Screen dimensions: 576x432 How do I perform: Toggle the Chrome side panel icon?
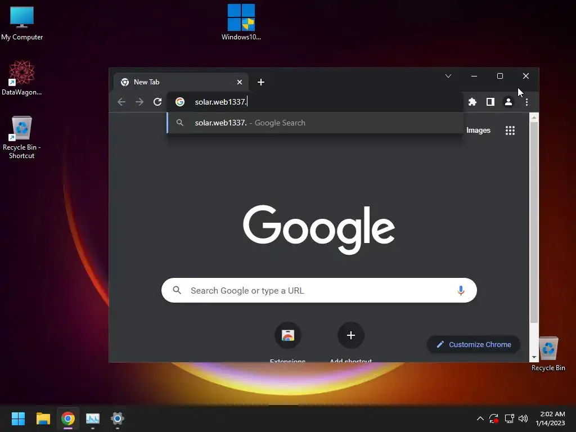pyautogui.click(x=490, y=102)
